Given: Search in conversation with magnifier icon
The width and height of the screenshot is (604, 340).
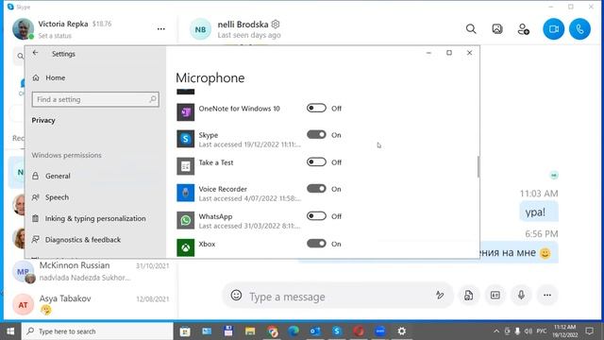Looking at the screenshot, I should tap(471, 29).
